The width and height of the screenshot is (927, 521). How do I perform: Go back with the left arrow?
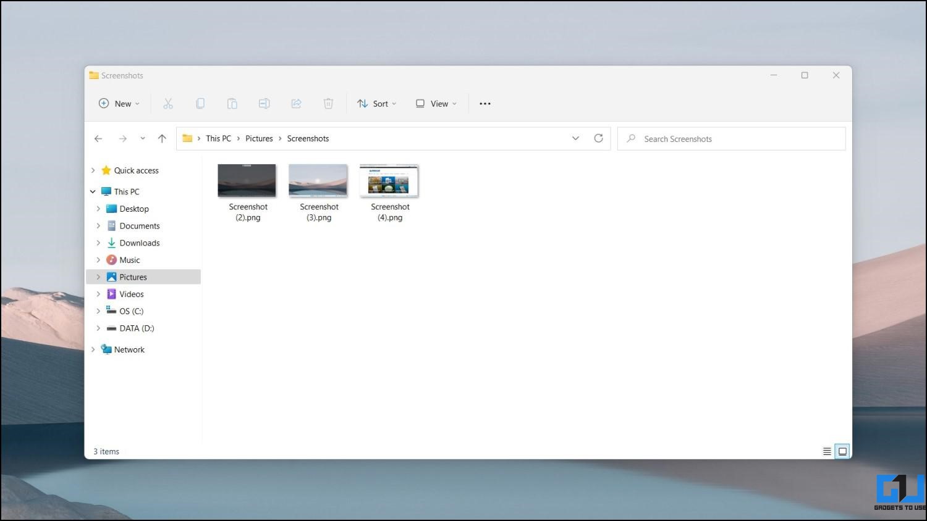(x=98, y=139)
